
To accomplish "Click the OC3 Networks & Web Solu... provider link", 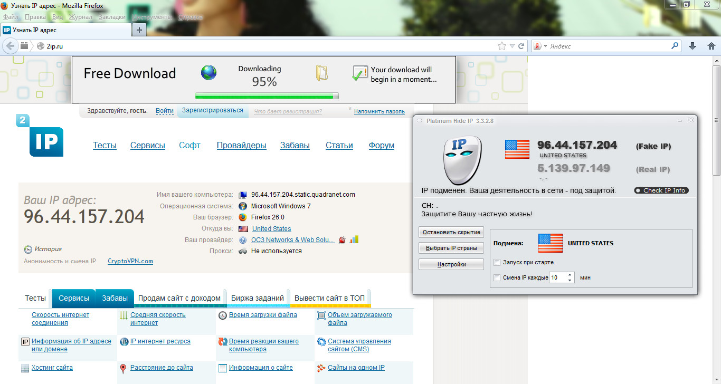I will (x=293, y=239).
